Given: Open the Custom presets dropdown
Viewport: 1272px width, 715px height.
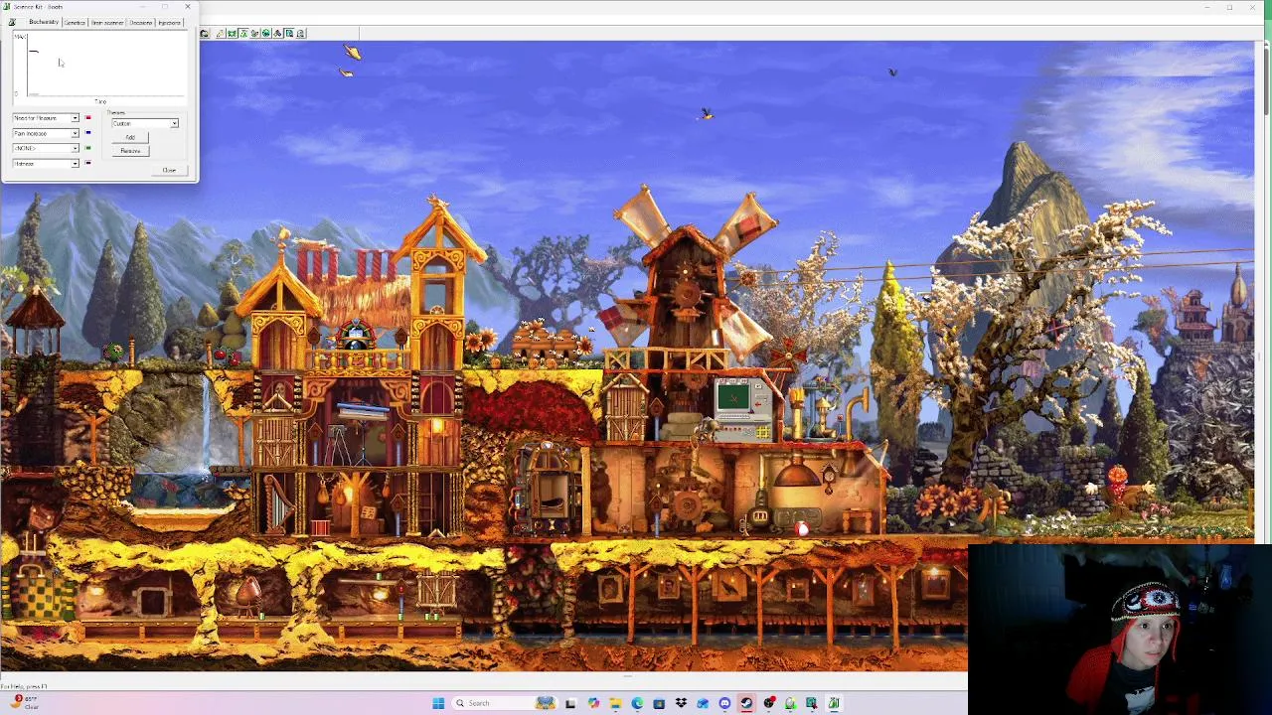Looking at the screenshot, I should pos(145,123).
